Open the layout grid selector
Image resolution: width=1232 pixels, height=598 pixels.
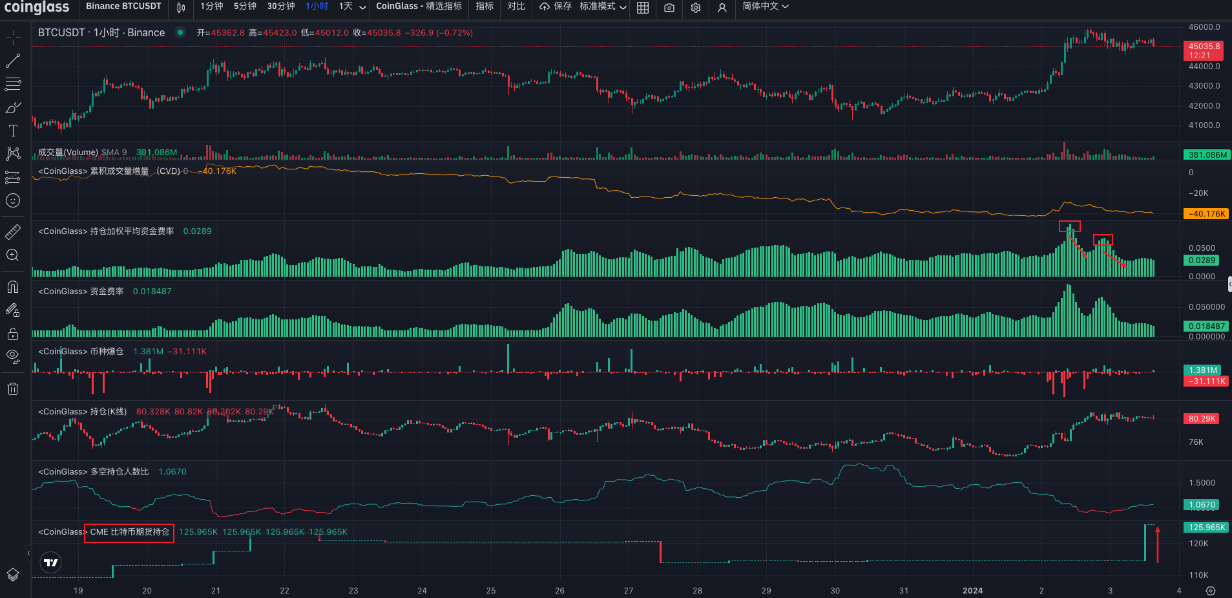[x=643, y=7]
